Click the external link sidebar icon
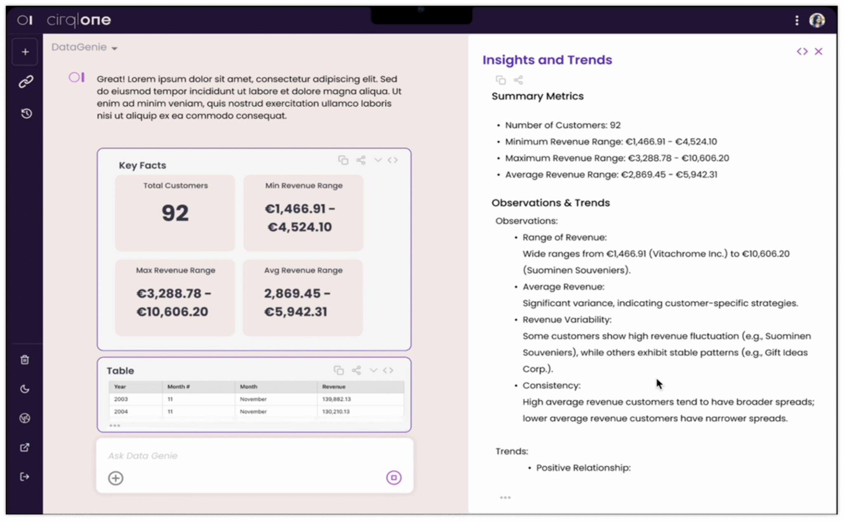844x521 pixels. click(x=25, y=447)
